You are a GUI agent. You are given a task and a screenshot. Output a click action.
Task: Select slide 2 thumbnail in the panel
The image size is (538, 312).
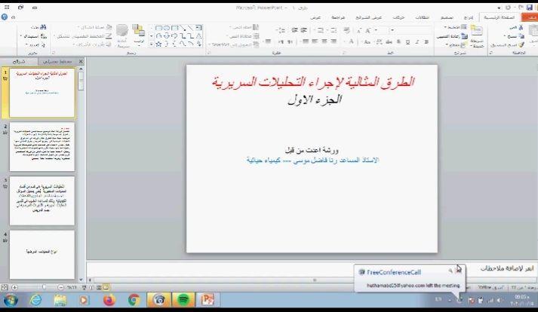pyautogui.click(x=42, y=148)
